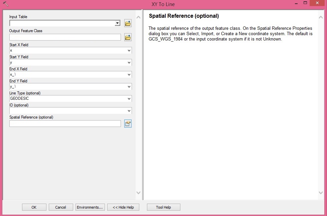Click the Output Feature Class text field

click(x=65, y=37)
